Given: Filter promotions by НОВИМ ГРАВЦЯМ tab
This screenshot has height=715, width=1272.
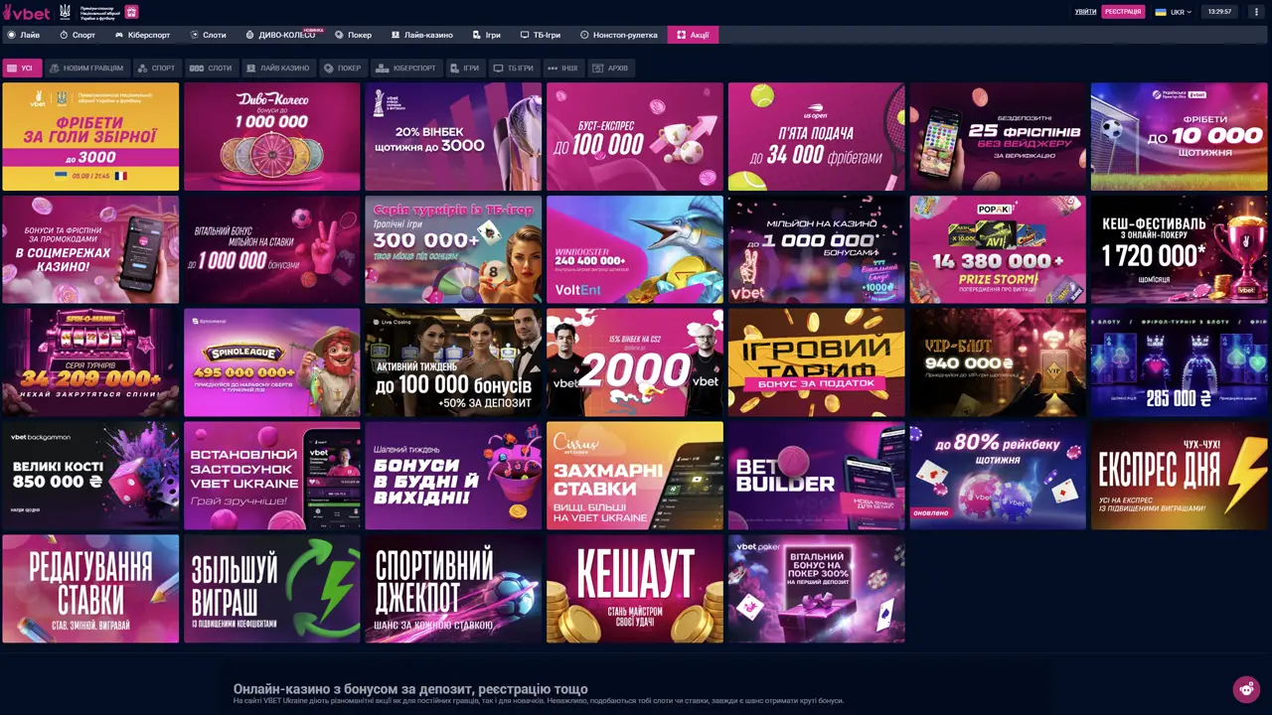Looking at the screenshot, I should [x=87, y=69].
